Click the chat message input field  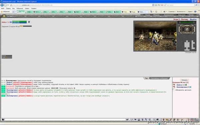tap(65, 120)
